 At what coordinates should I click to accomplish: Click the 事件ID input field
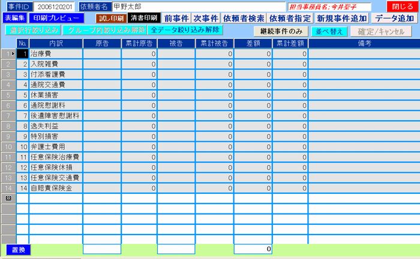54,6
